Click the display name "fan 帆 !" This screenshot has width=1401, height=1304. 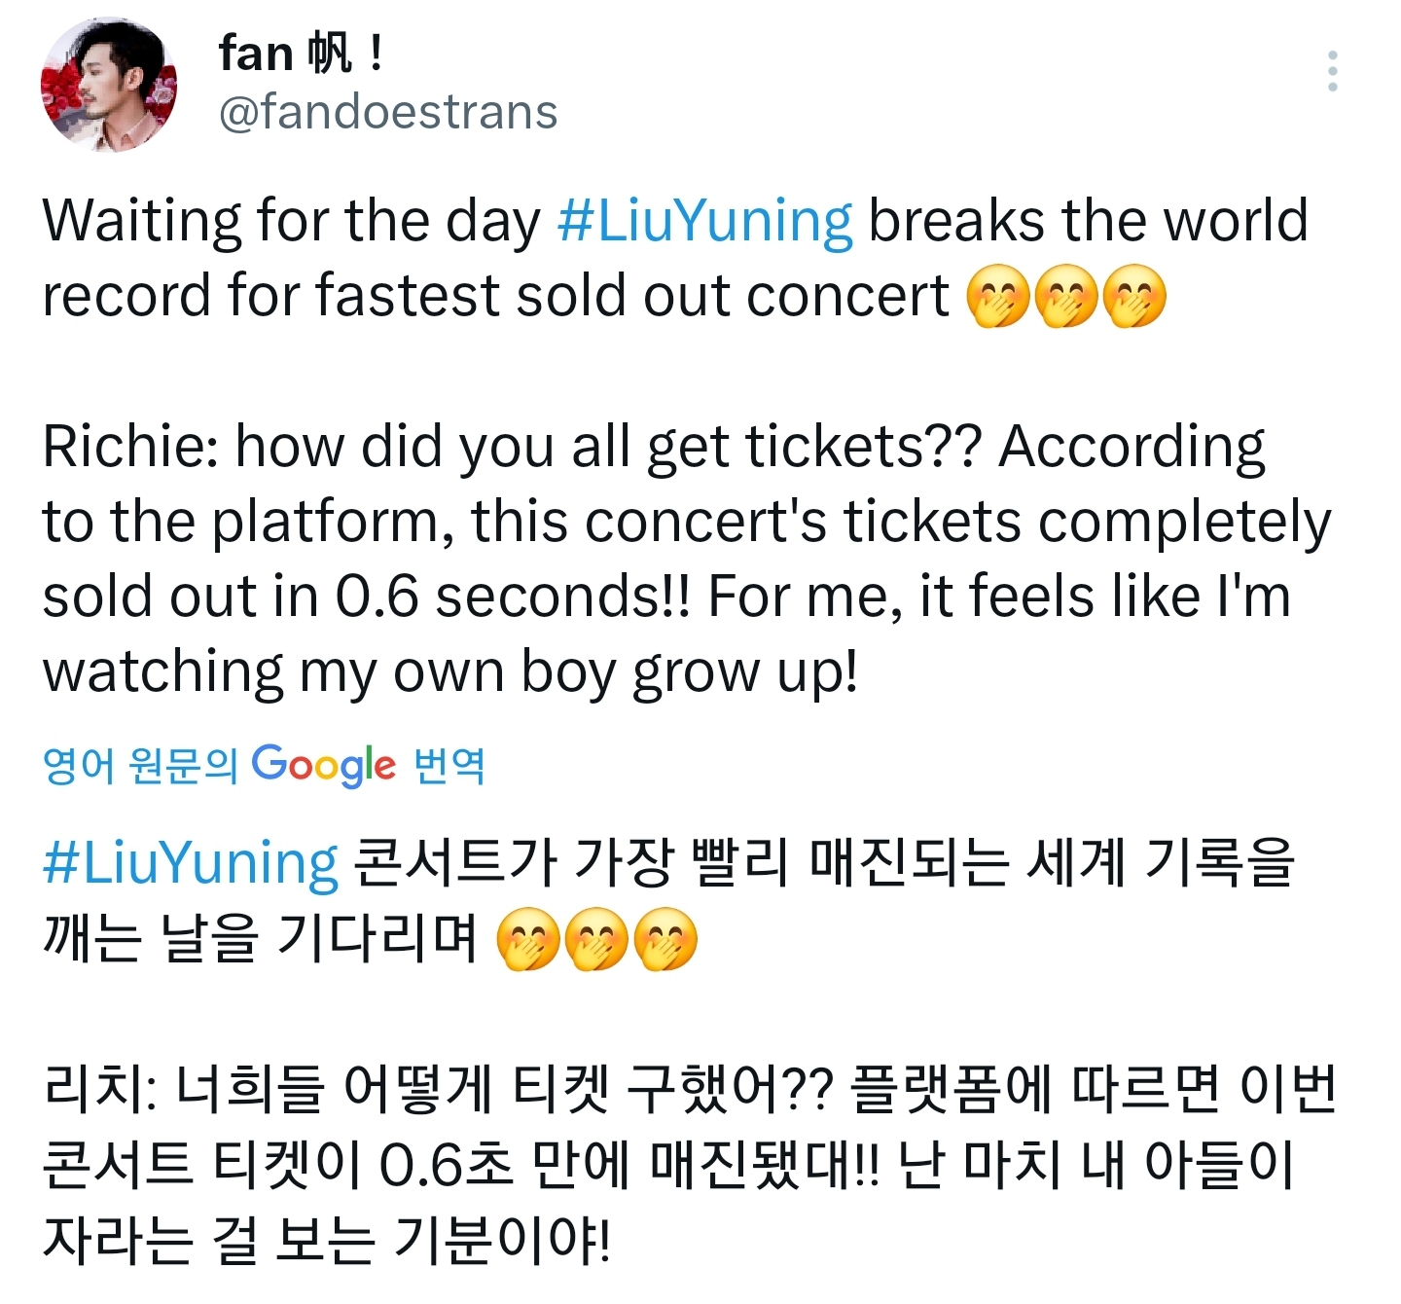tap(302, 53)
